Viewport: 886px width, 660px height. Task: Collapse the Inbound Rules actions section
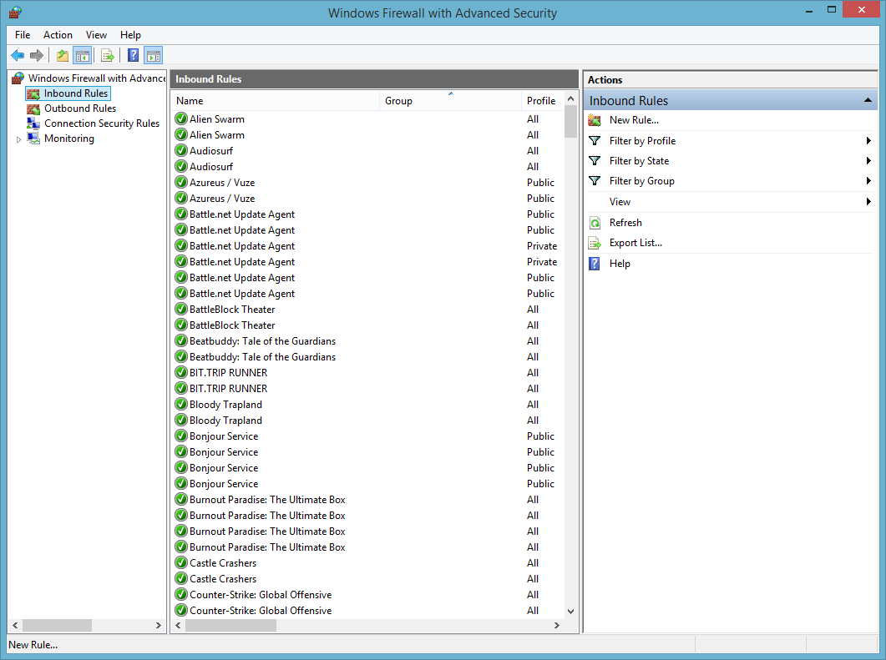[x=868, y=100]
